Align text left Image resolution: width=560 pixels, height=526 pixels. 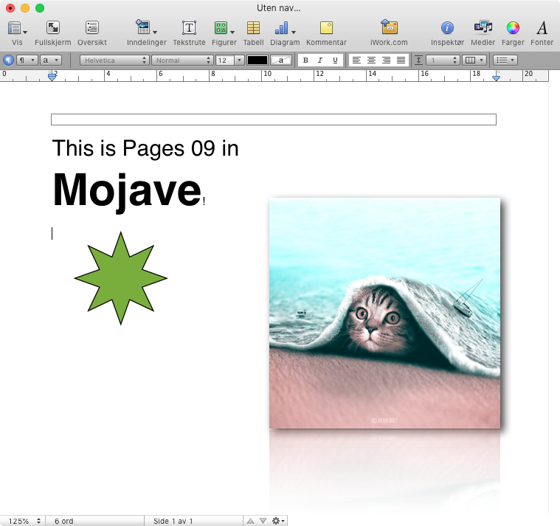tap(356, 60)
